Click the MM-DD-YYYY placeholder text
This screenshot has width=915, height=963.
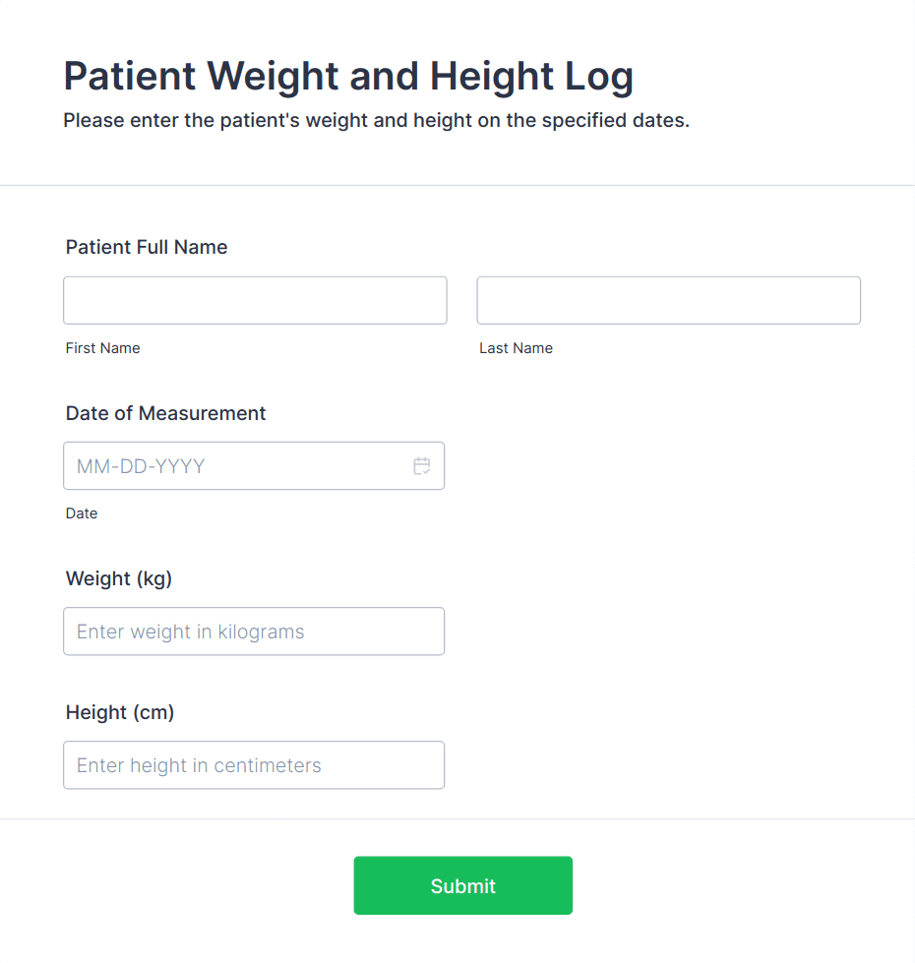pyautogui.click(x=141, y=465)
